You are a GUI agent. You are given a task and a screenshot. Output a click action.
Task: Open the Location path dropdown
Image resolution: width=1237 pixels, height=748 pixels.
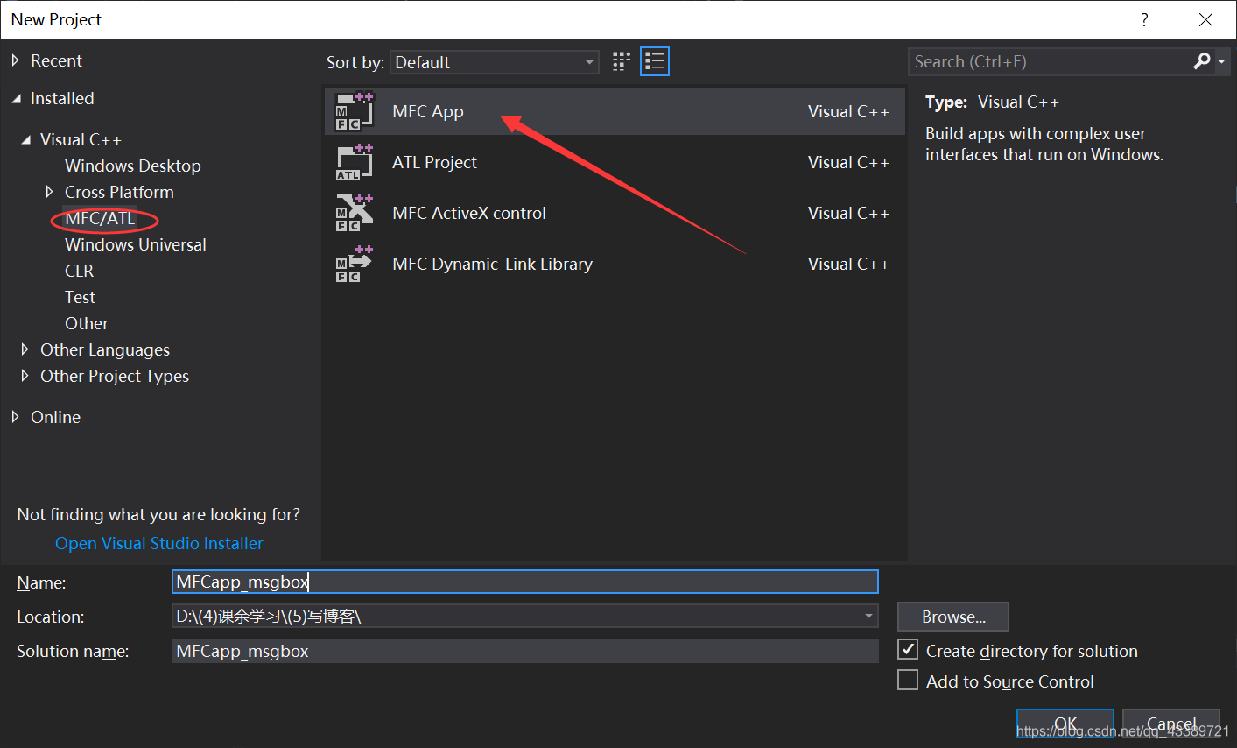coord(868,616)
